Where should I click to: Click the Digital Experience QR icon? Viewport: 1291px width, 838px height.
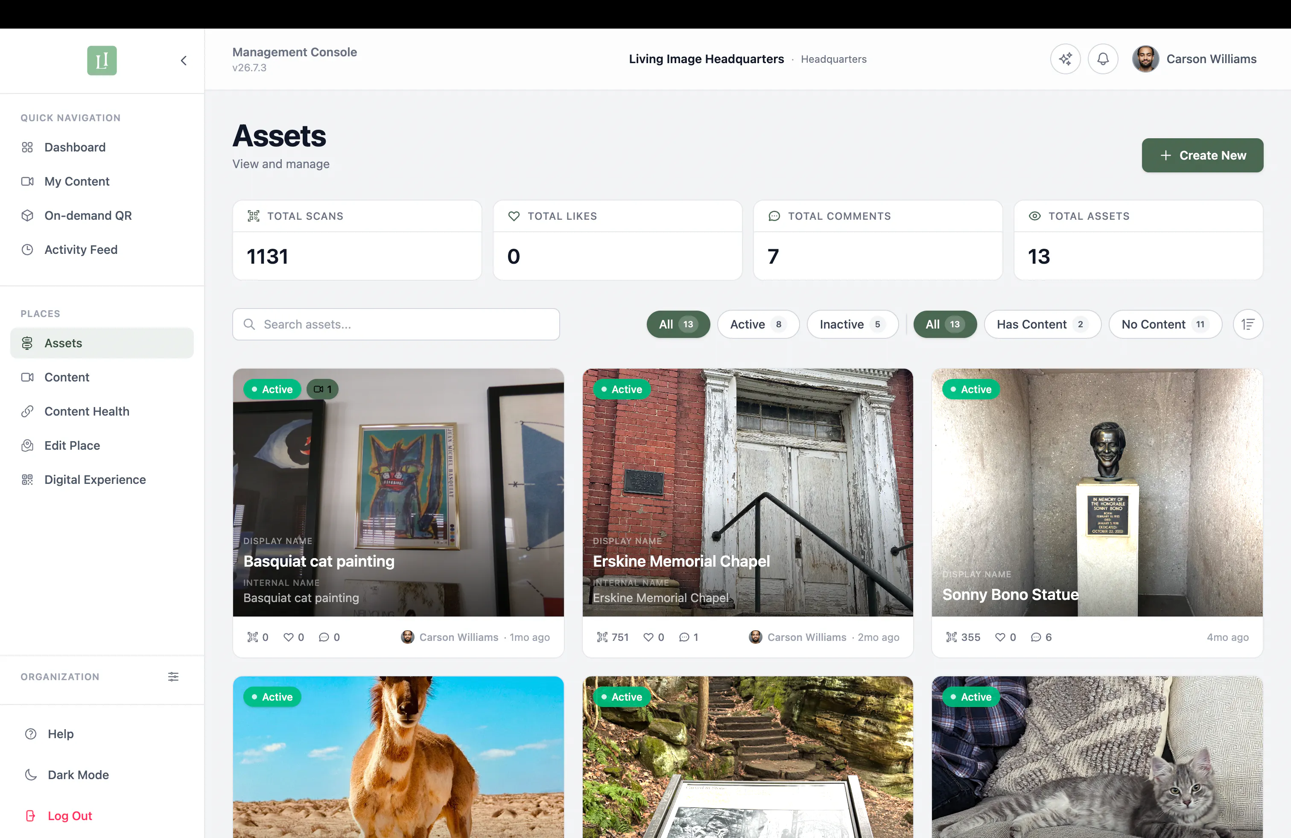27,480
